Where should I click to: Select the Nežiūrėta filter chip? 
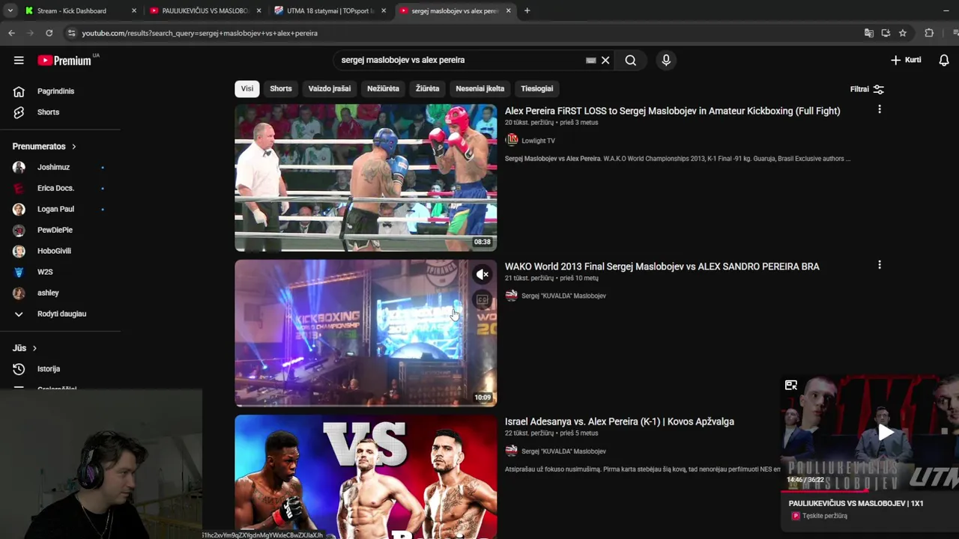[x=383, y=88]
